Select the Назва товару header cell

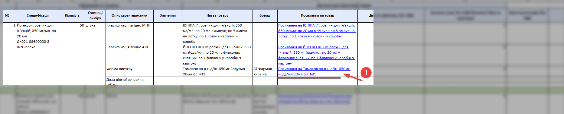tap(217, 16)
